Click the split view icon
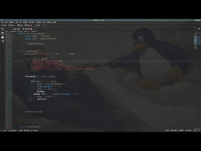This screenshot has height=151, width=201. pyautogui.click(x=199, y=29)
